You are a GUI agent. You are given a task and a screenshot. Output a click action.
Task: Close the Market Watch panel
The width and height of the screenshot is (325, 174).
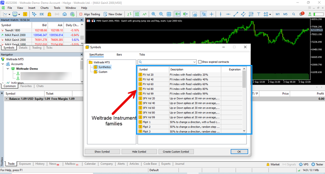tap(82, 20)
